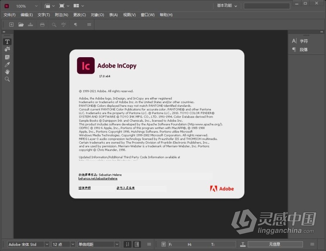Open the arrange documents icon dropdown
Screen dimensions: 326x251
point(78,6)
